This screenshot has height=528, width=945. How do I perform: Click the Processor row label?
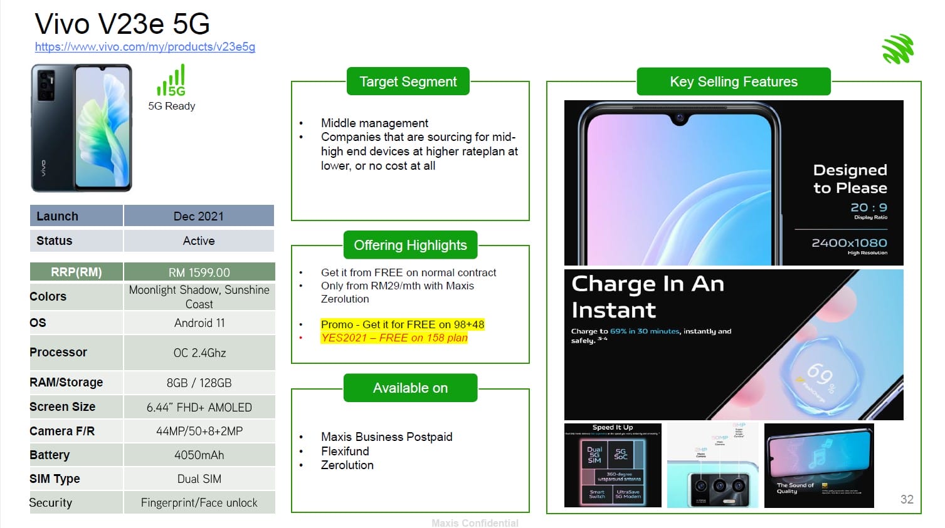[58, 352]
